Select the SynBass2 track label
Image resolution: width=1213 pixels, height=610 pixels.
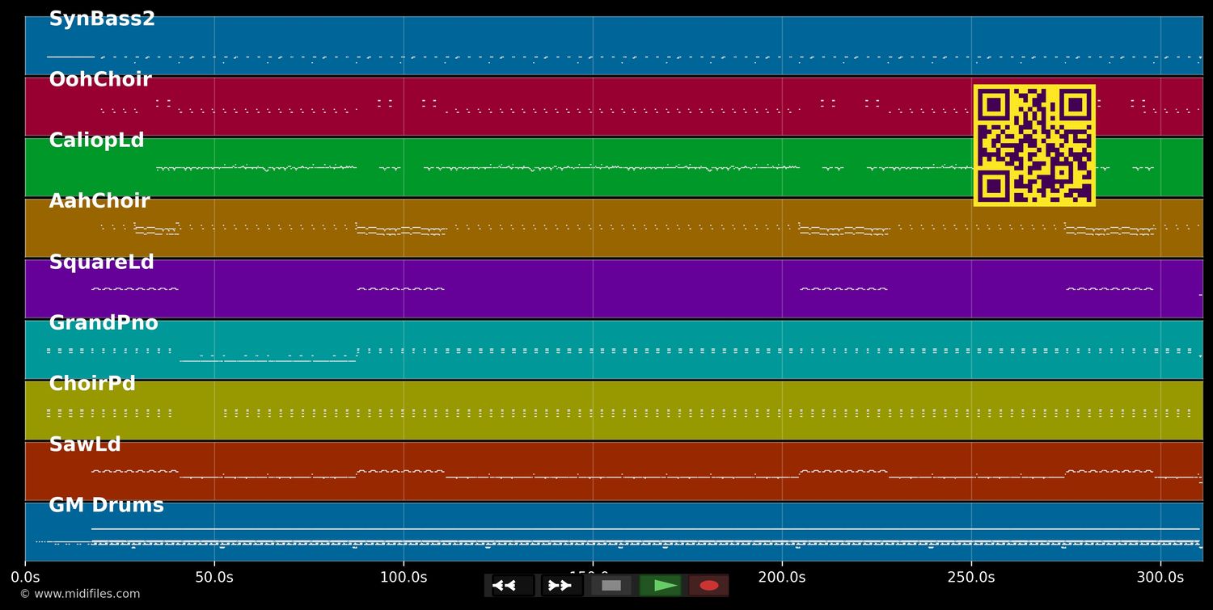coord(102,19)
